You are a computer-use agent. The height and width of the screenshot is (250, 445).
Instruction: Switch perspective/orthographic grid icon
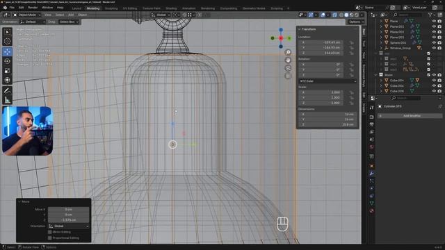(x=288, y=76)
